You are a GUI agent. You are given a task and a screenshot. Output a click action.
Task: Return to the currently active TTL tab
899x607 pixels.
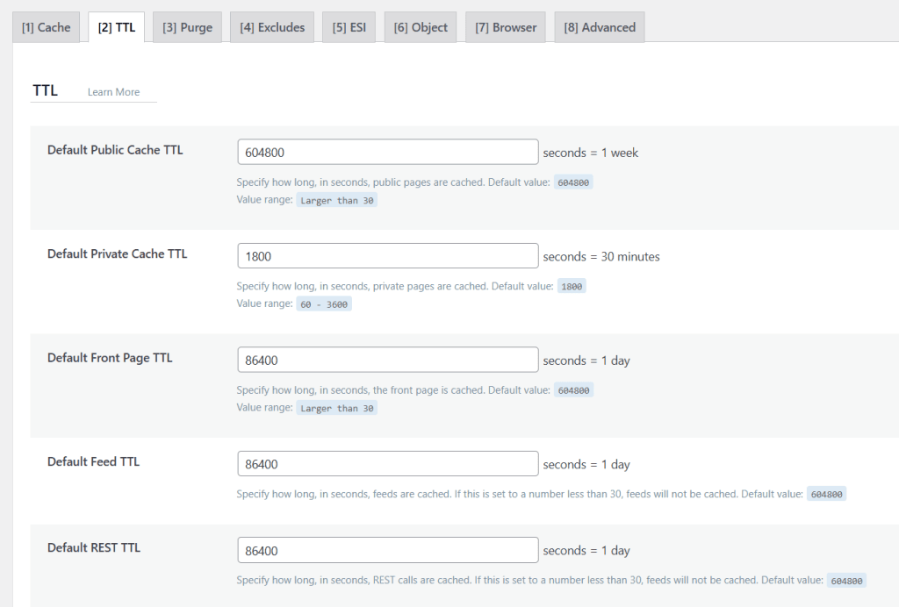[x=116, y=26]
